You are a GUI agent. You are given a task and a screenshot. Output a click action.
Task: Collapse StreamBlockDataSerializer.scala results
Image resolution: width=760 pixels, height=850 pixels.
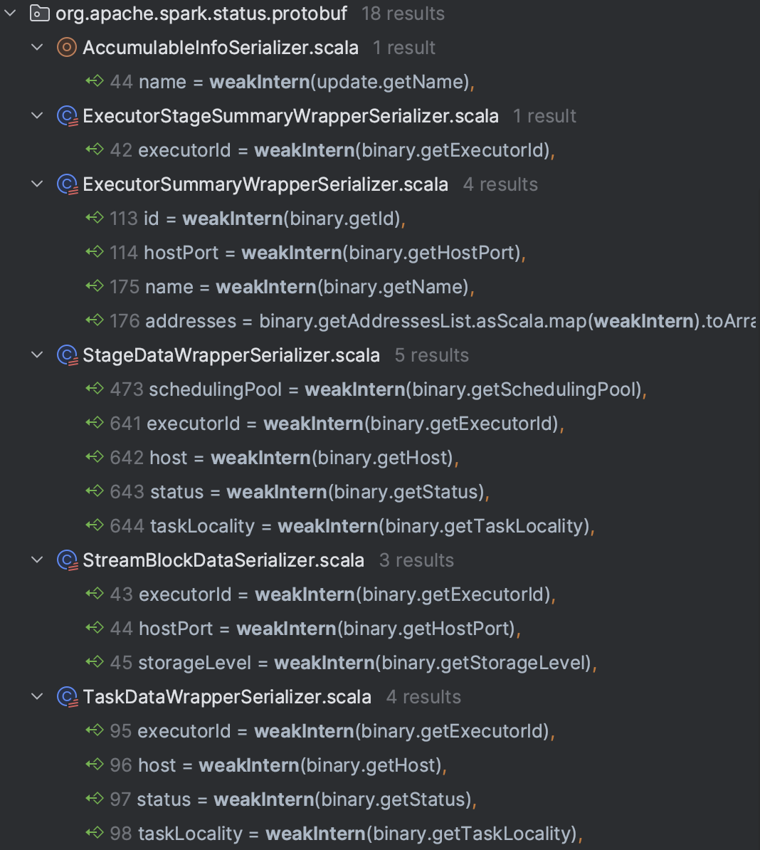pos(37,560)
